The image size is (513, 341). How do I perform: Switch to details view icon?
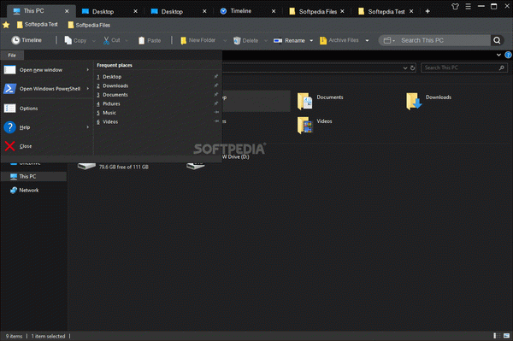(497, 336)
